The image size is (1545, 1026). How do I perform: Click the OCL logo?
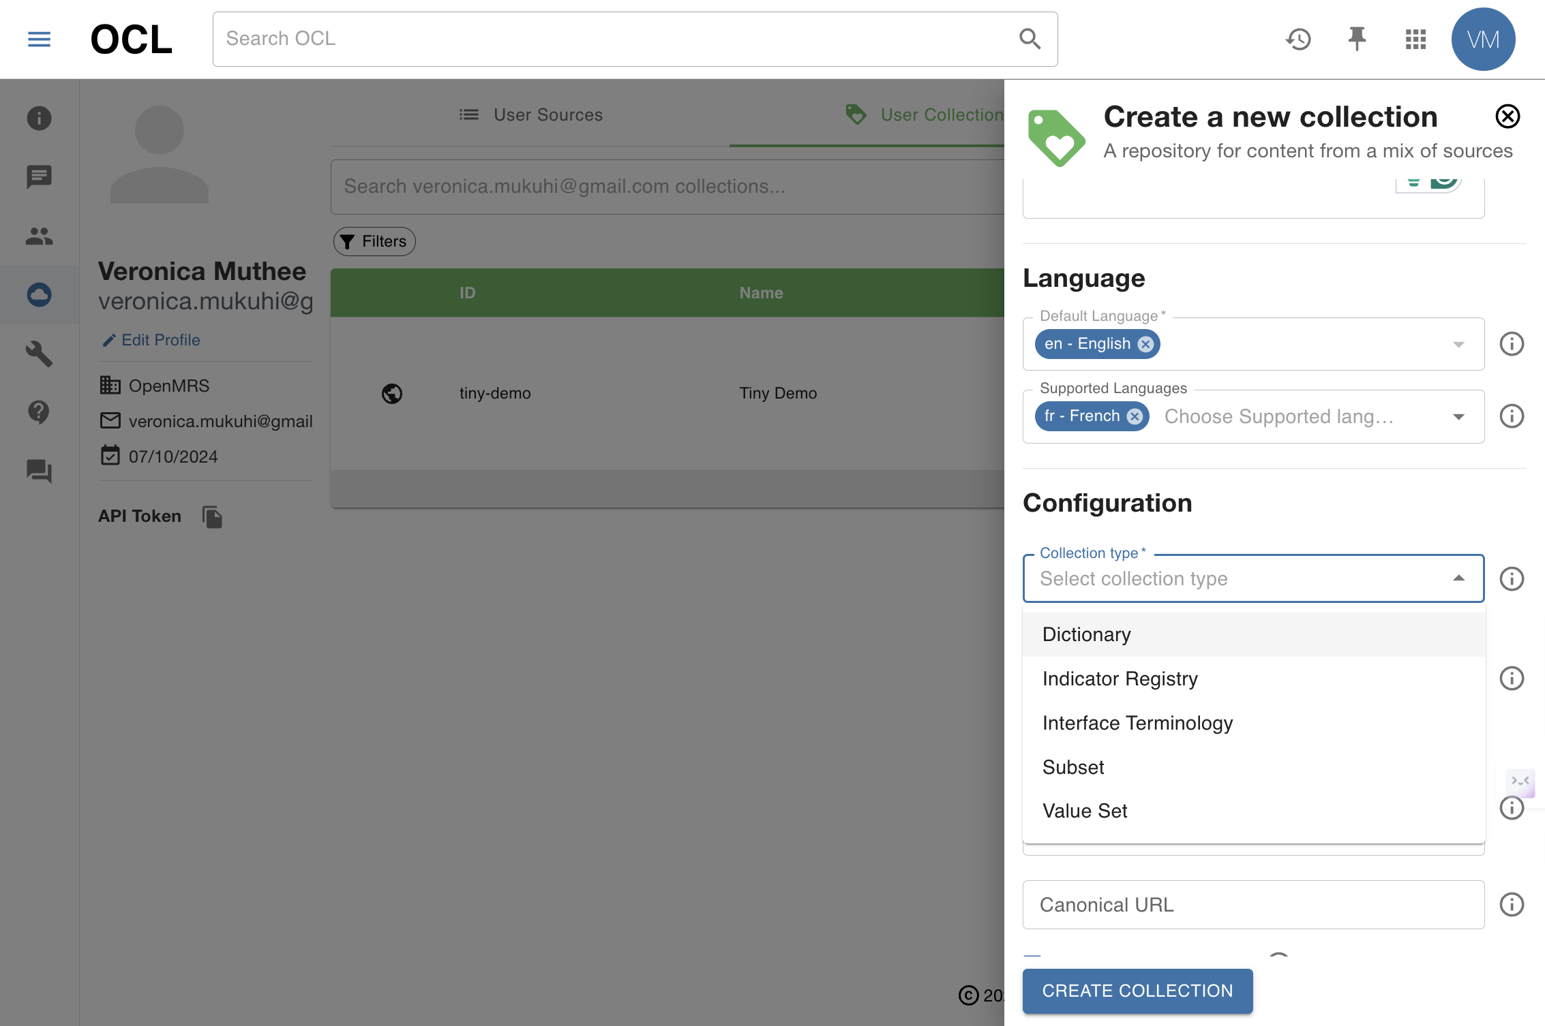click(x=131, y=40)
